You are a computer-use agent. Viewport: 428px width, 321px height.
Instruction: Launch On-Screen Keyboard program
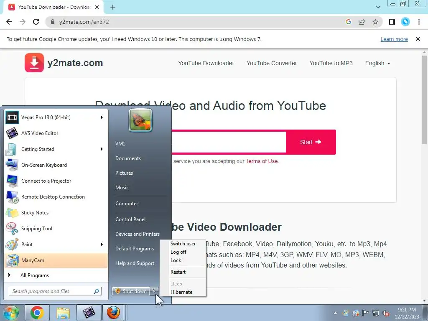(56, 165)
